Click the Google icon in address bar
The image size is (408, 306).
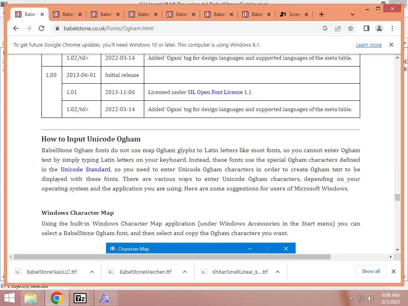pos(325,28)
